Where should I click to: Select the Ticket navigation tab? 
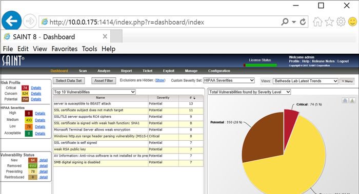148,71
